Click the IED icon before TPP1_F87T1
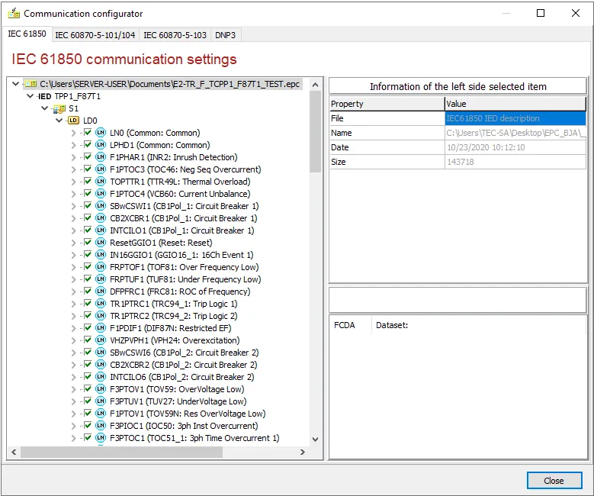Screen dimensions: 594x496 pyautogui.click(x=43, y=96)
